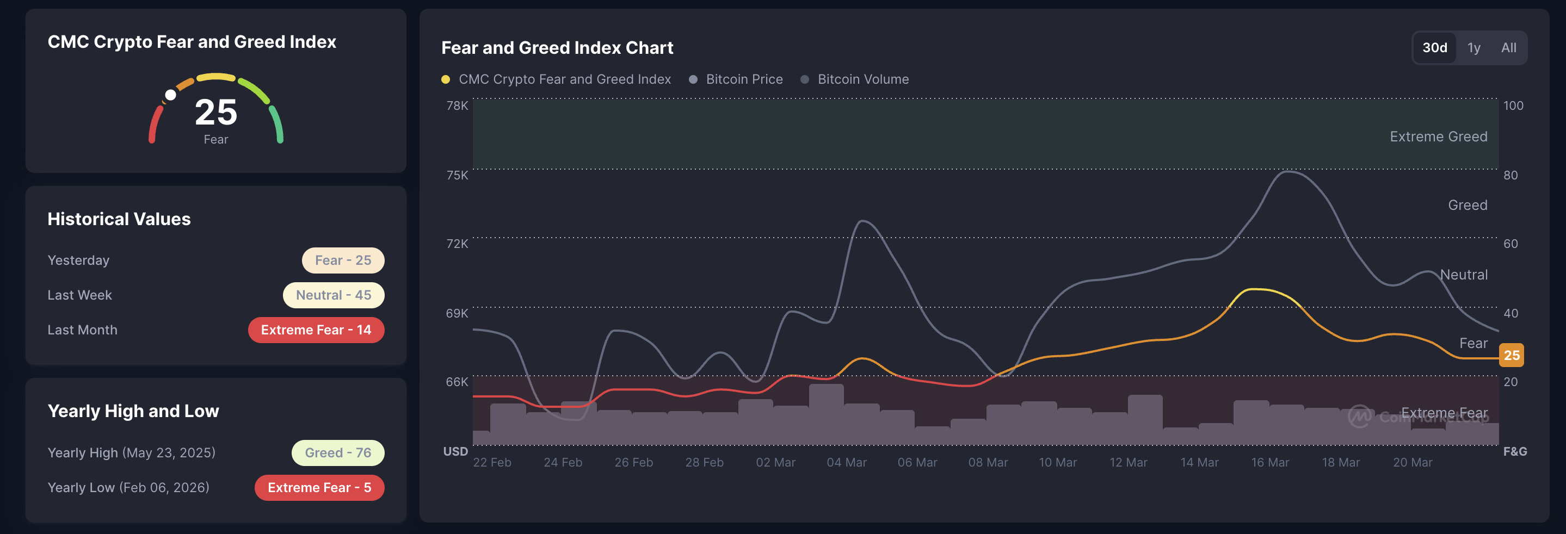The height and width of the screenshot is (534, 1566).
Task: Toggle the Bitcoin Price legend series
Action: coord(743,79)
